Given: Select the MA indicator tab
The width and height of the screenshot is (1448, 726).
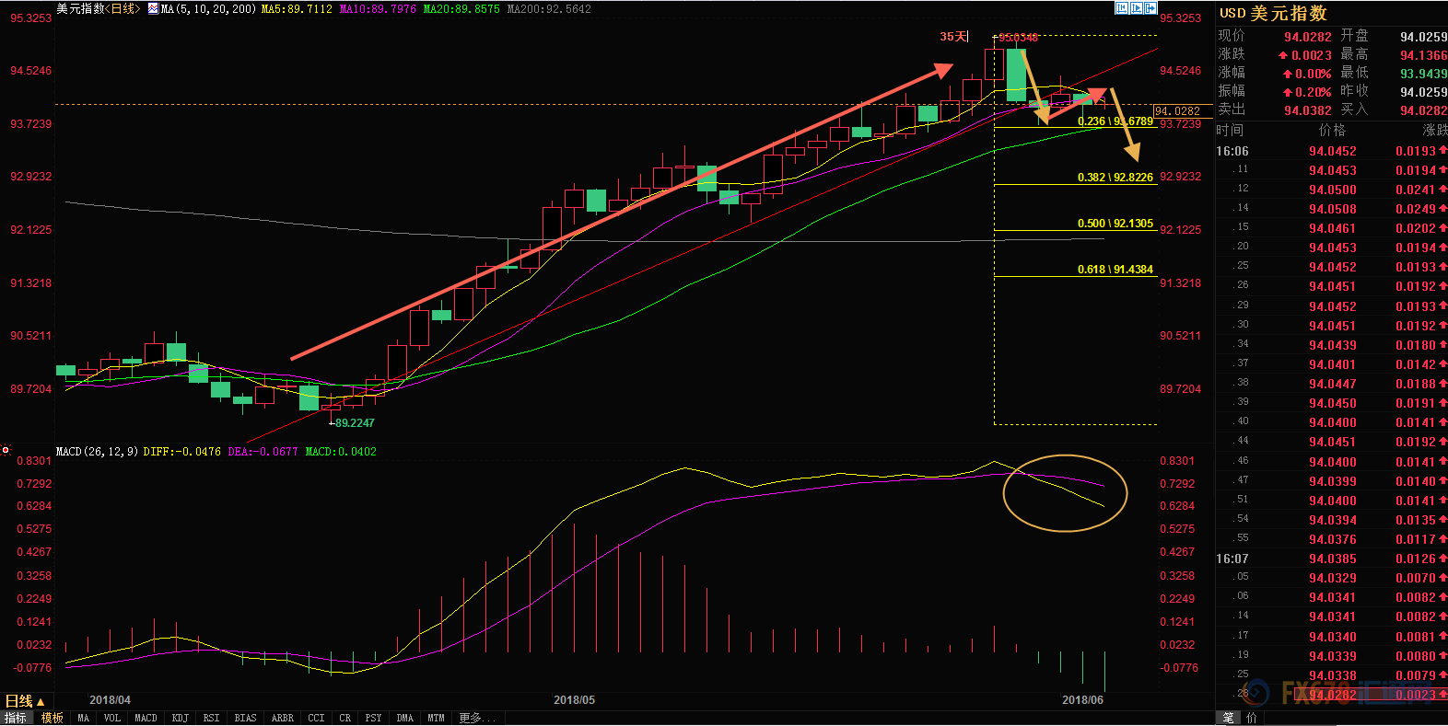Looking at the screenshot, I should pyautogui.click(x=84, y=718).
